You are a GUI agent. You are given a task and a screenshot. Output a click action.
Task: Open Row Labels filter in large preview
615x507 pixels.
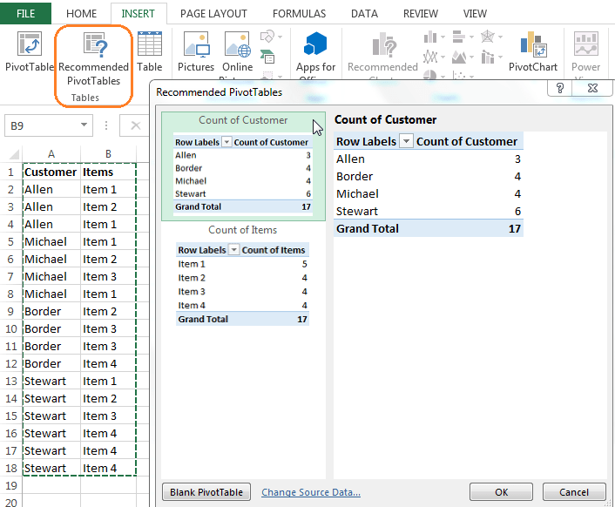coord(406,141)
